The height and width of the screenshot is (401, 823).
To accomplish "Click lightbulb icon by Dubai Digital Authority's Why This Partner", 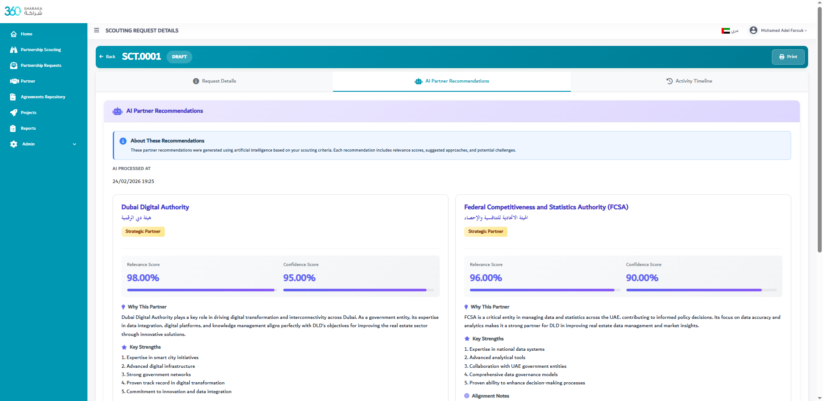I will pyautogui.click(x=123, y=307).
